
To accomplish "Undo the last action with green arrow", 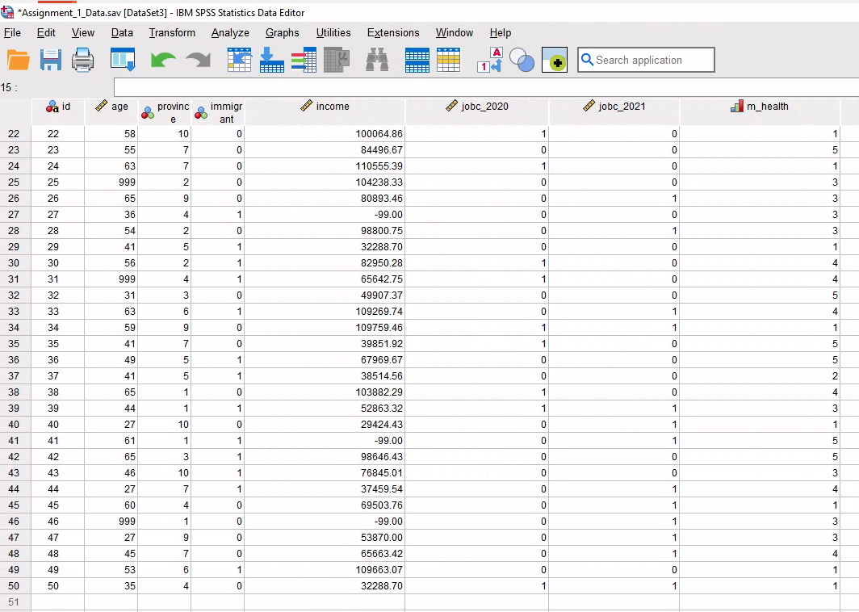I will [x=163, y=61].
